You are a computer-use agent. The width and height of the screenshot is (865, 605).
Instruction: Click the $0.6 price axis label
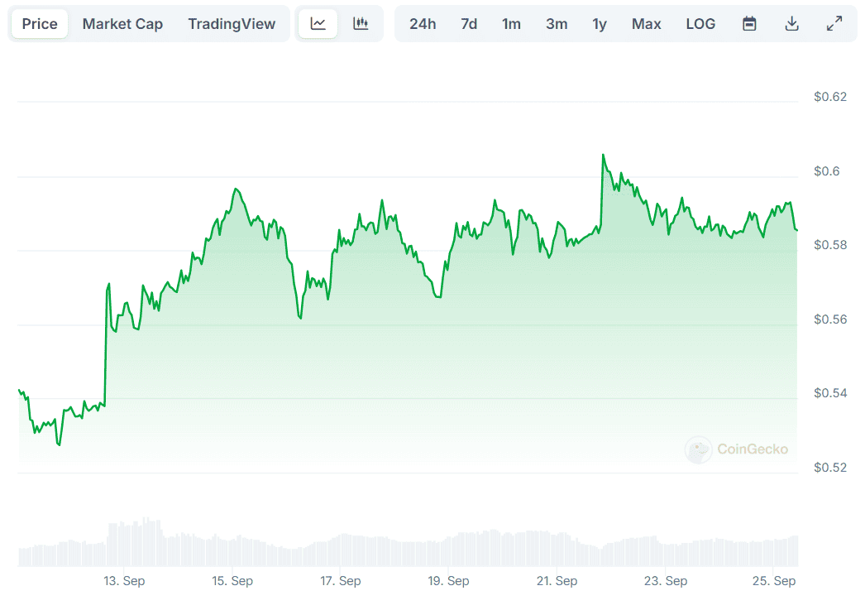(x=826, y=171)
